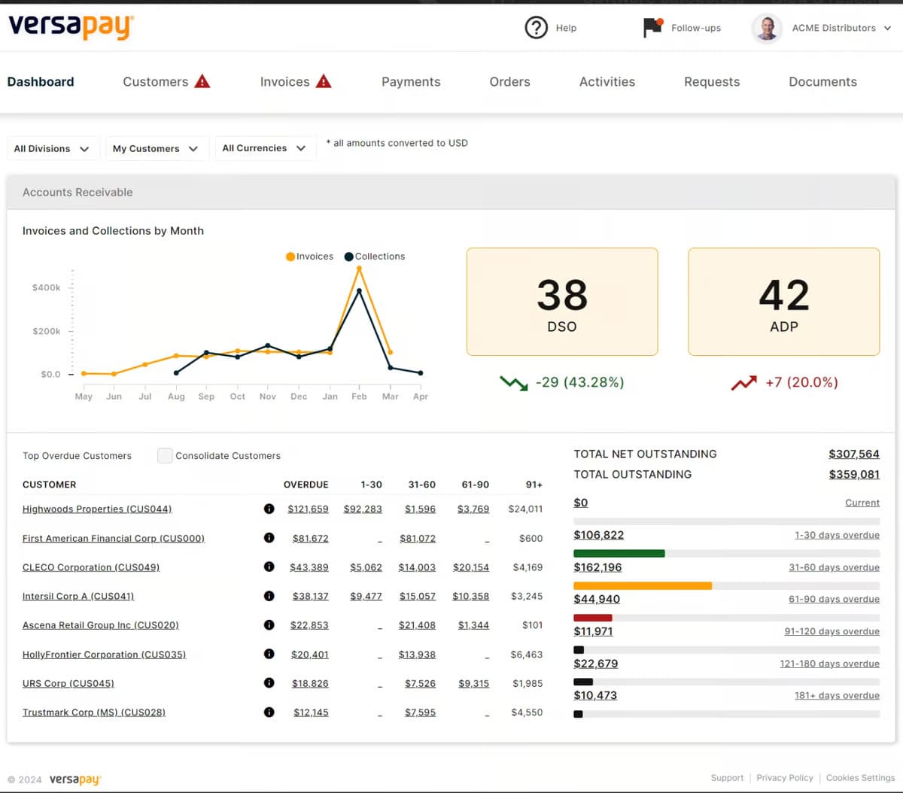
Task: Open URS Corp 61-90 amount $9,315
Action: click(474, 683)
